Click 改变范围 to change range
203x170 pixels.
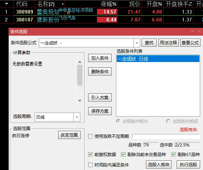tap(69, 135)
